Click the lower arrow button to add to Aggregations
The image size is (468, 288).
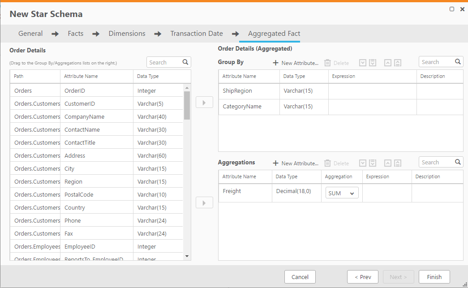[204, 202]
